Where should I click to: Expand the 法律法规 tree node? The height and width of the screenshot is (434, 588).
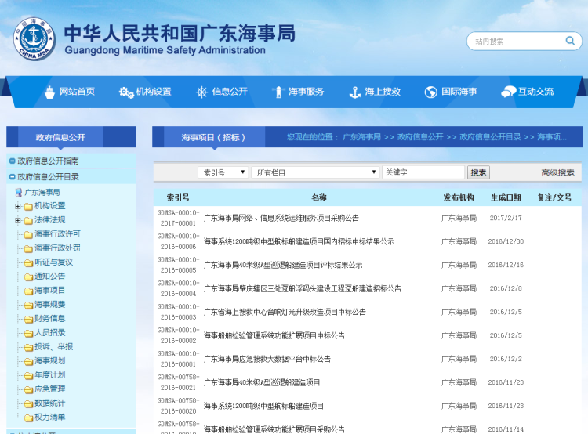pos(18,220)
